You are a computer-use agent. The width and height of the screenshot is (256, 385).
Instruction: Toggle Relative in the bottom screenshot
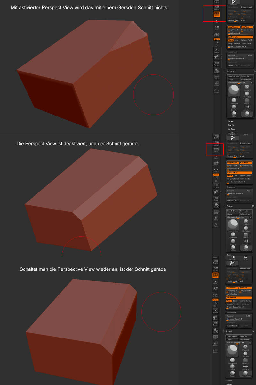pyautogui.click(x=245, y=288)
